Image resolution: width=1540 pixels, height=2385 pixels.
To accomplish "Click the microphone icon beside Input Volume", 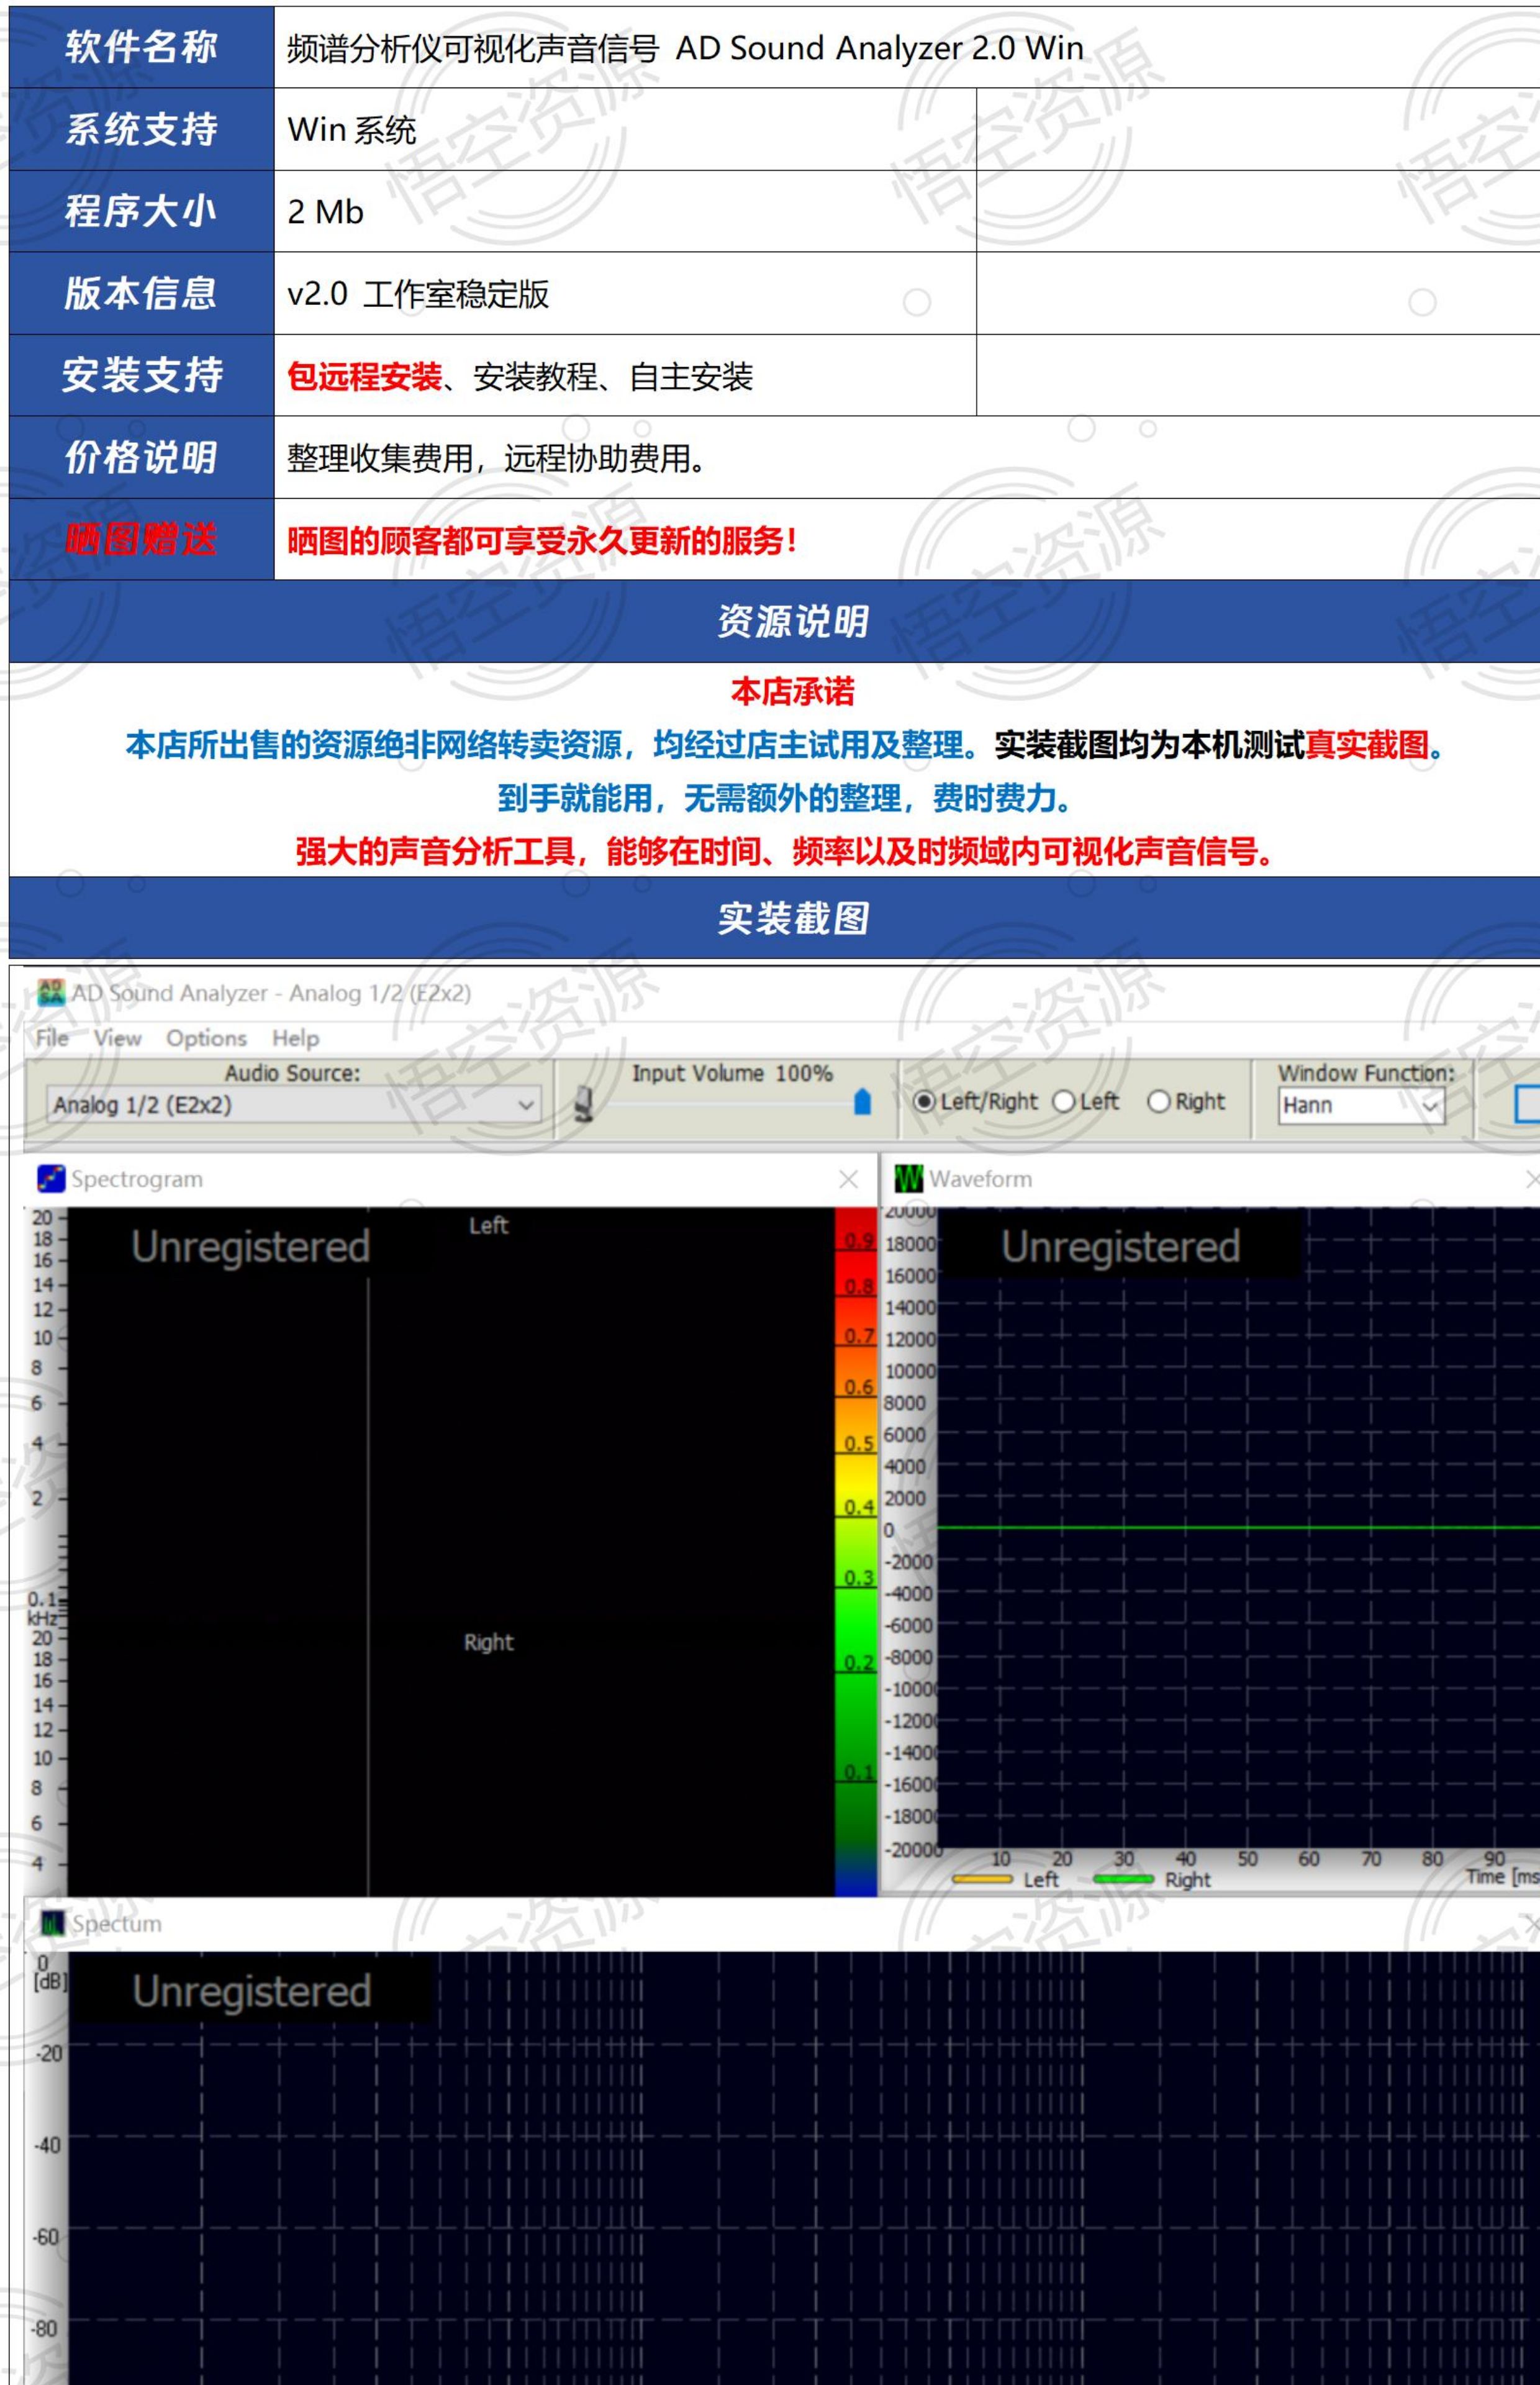I will click(x=585, y=1104).
